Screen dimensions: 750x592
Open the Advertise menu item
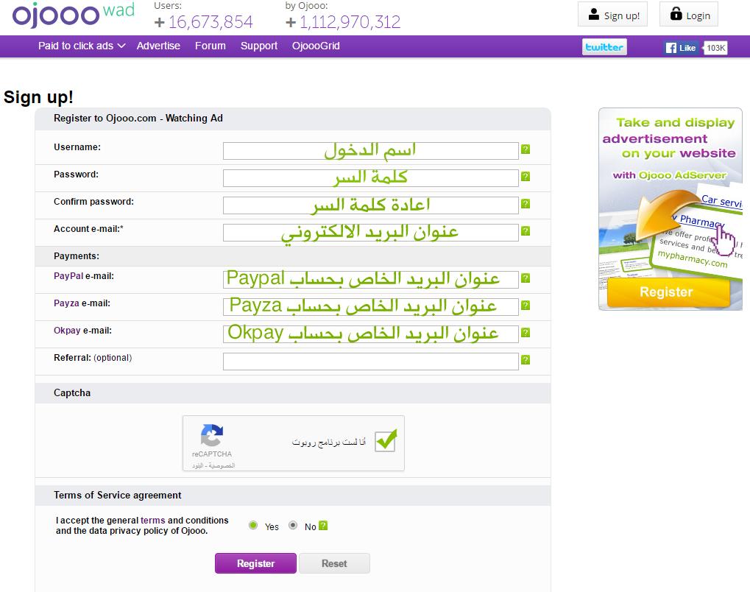point(158,46)
